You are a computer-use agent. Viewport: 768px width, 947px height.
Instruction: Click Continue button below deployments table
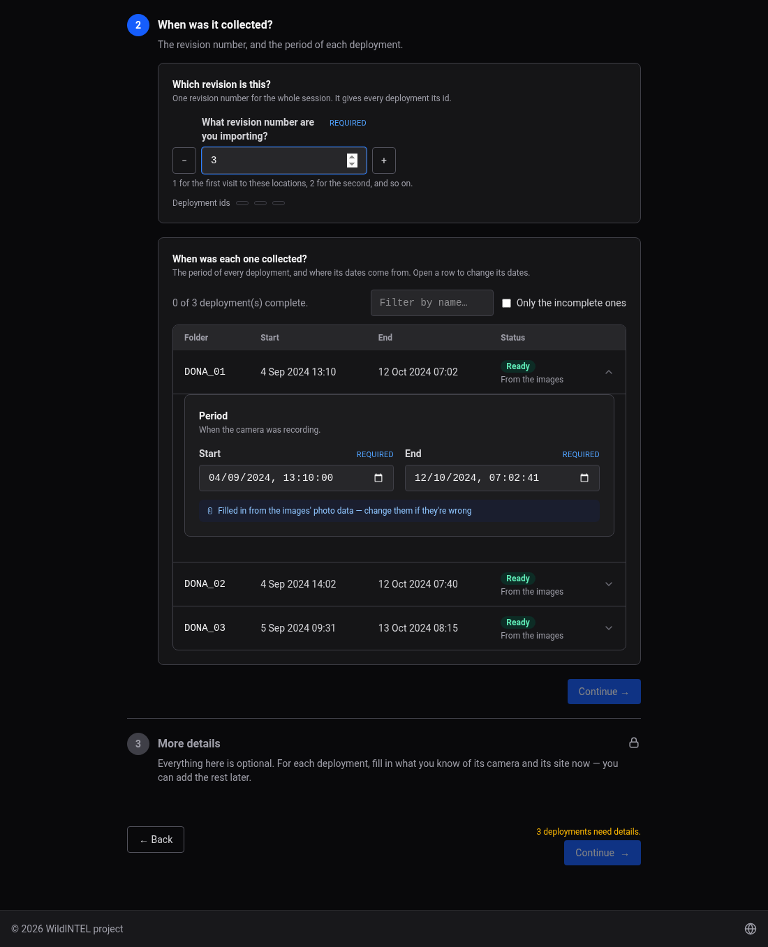click(x=604, y=692)
